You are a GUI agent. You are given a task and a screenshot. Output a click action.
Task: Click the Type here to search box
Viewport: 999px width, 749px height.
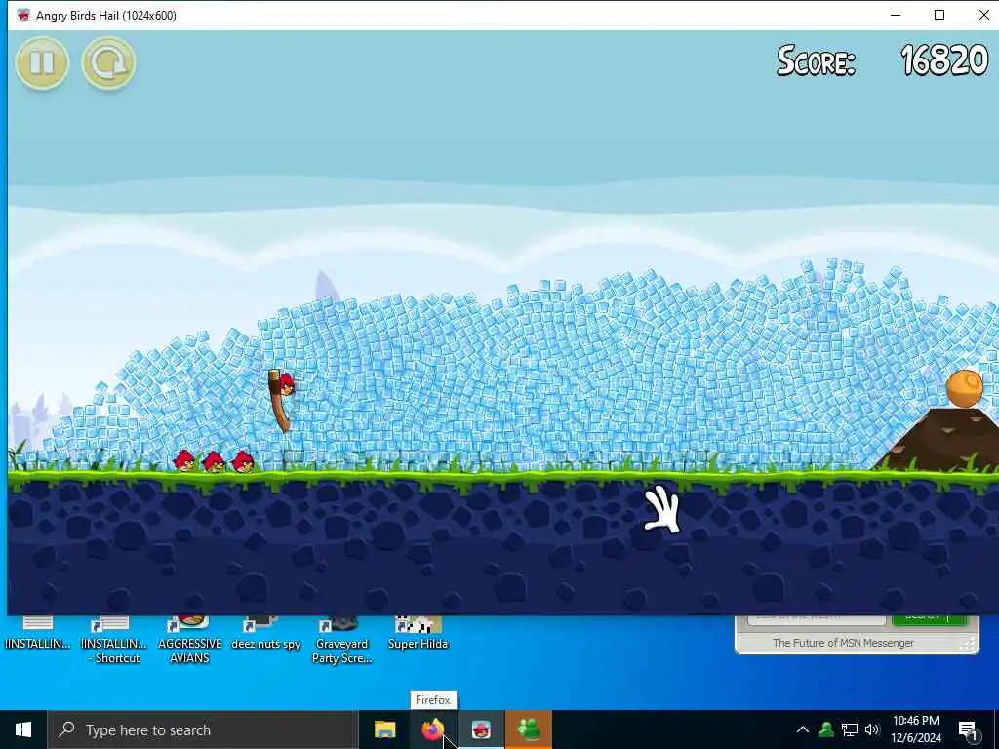point(203,729)
